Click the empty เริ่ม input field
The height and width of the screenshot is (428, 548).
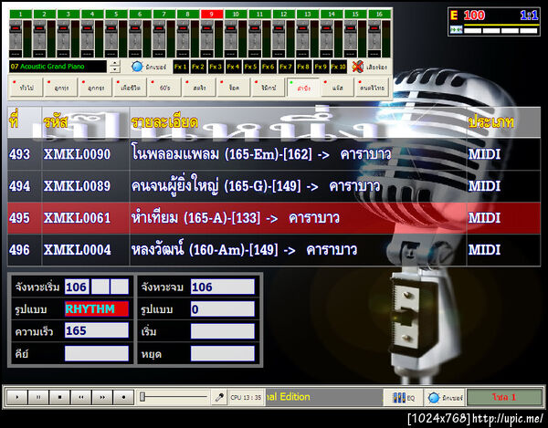pos(223,331)
